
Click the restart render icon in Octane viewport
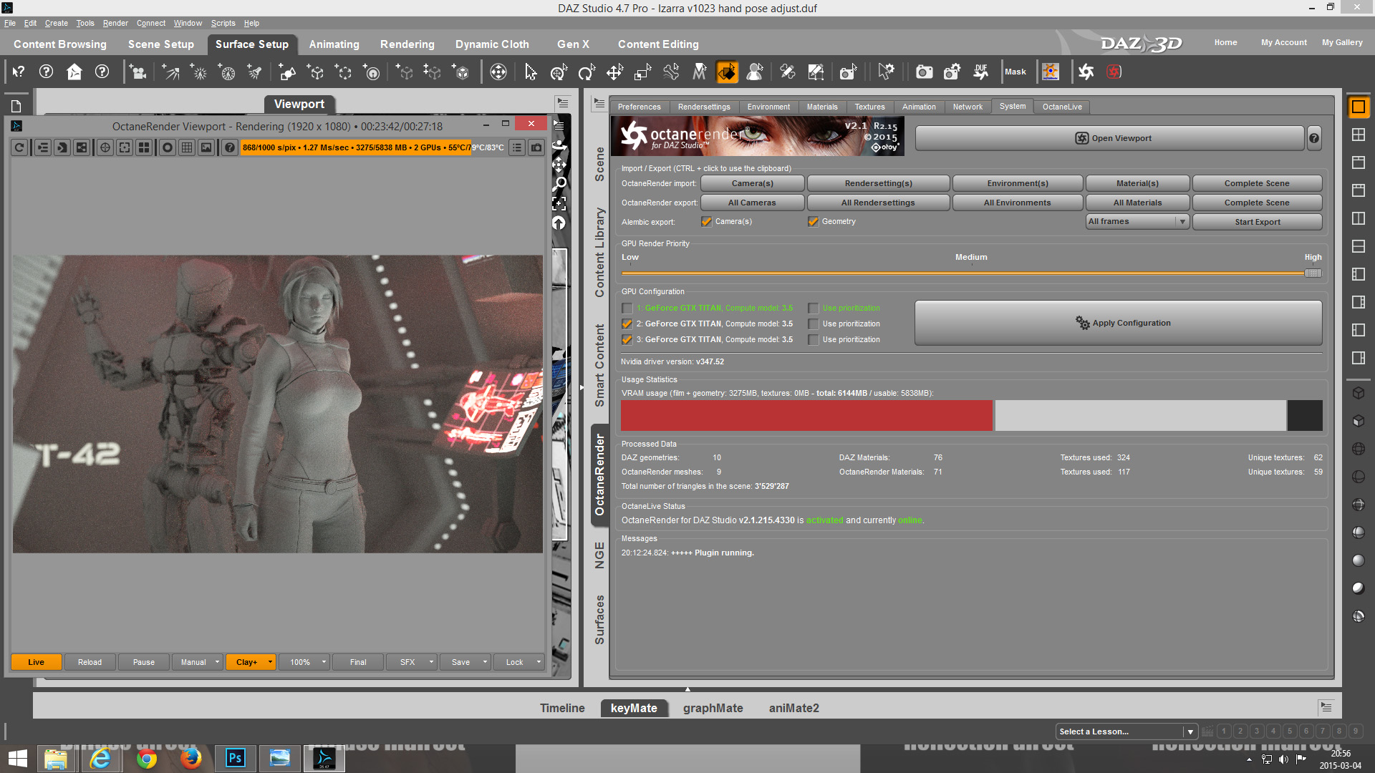(19, 147)
